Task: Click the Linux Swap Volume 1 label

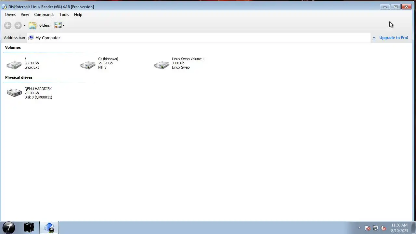Action: [x=188, y=59]
